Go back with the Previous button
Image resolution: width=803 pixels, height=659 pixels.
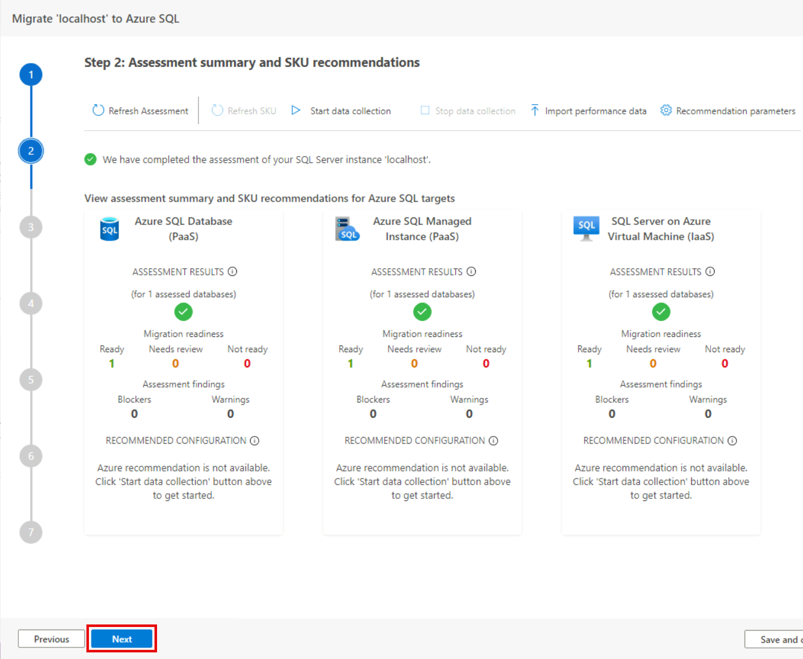coord(51,639)
